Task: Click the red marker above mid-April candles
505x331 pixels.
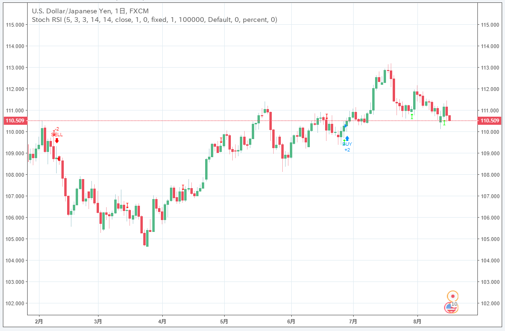Action: [x=183, y=187]
